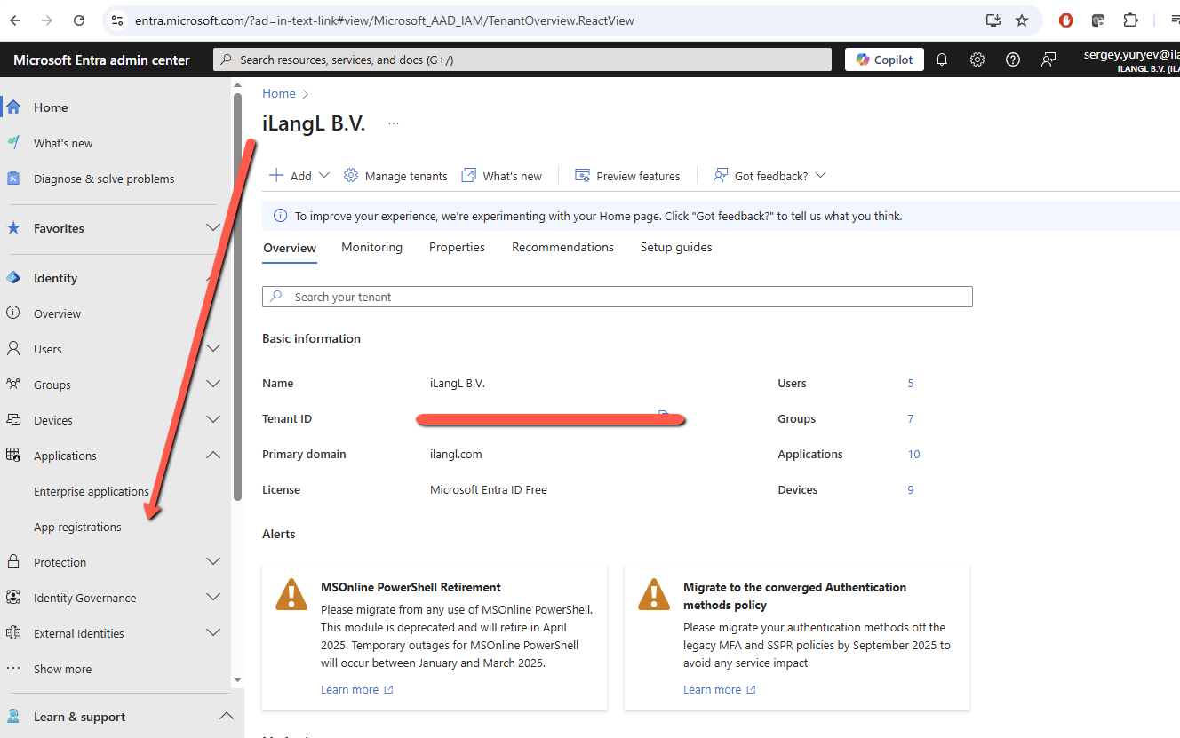Click the Identity Governance icon

click(13, 598)
